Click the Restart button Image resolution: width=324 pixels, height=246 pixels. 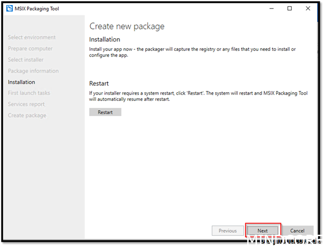point(105,112)
